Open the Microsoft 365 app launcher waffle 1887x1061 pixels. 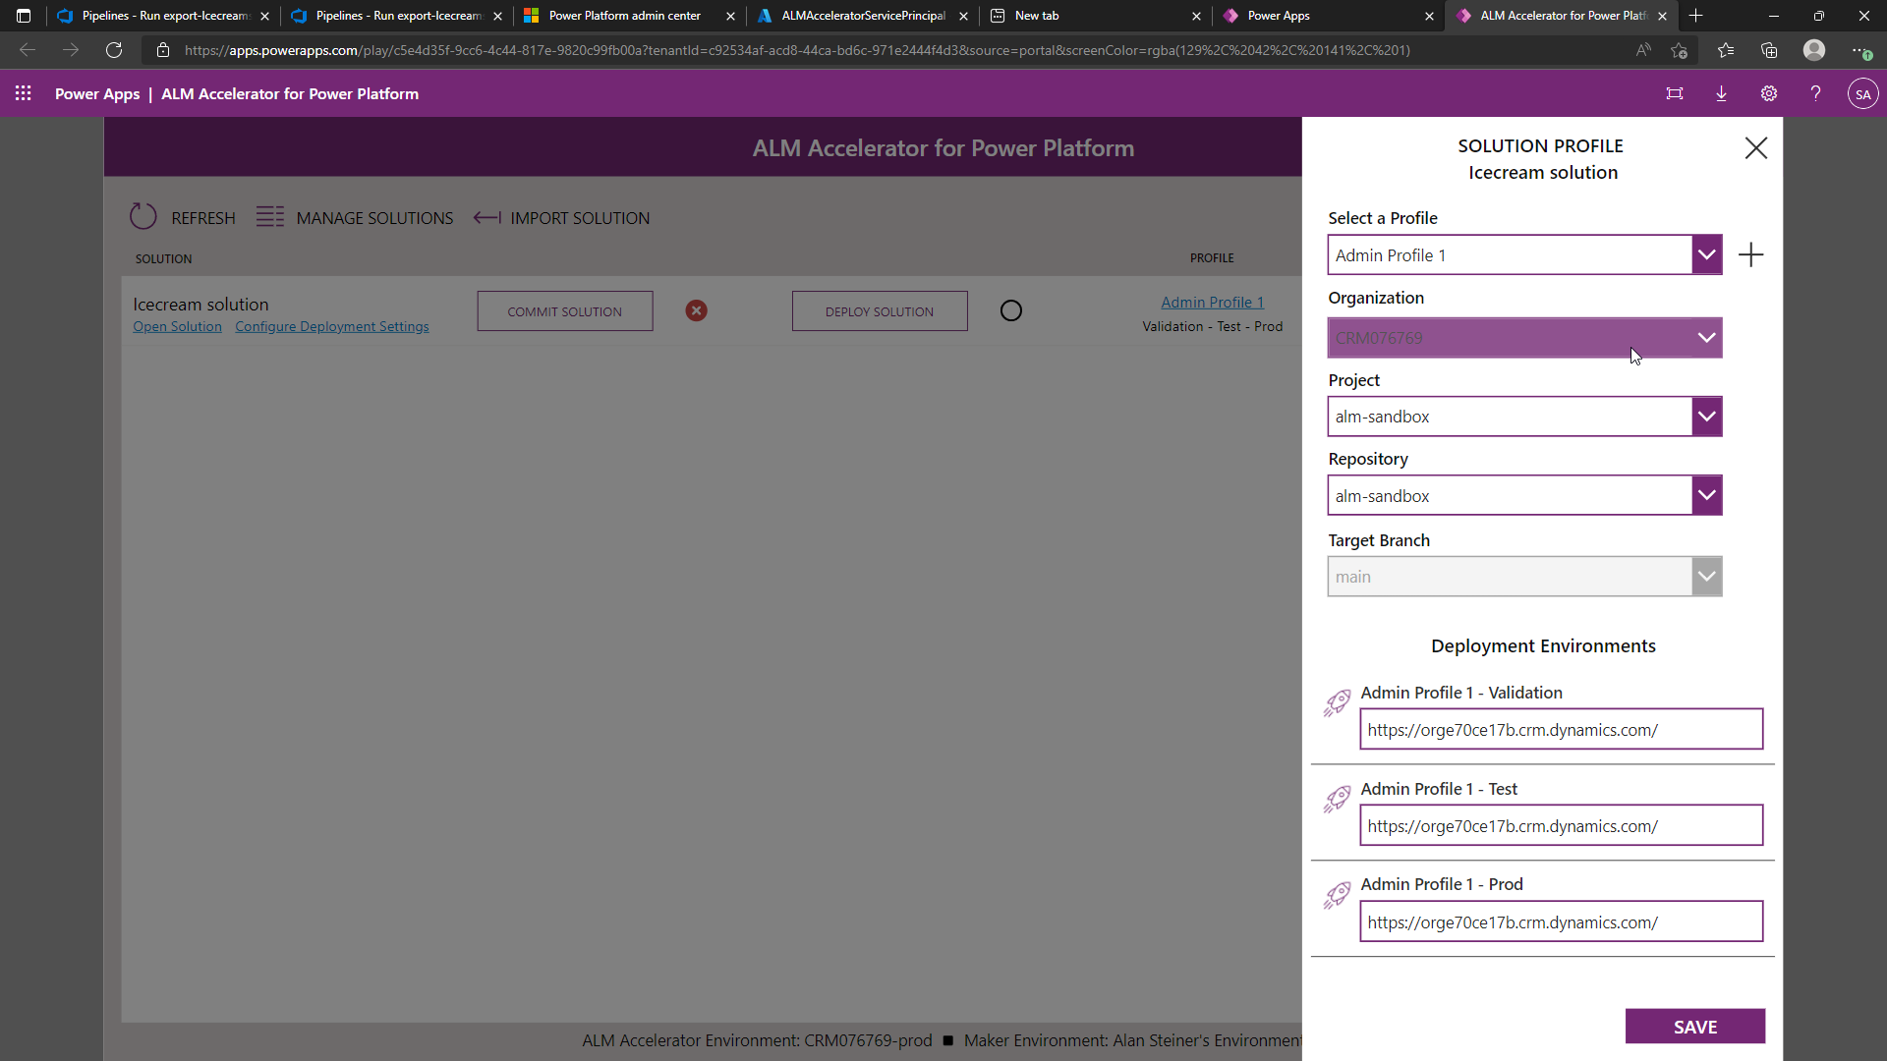[24, 93]
